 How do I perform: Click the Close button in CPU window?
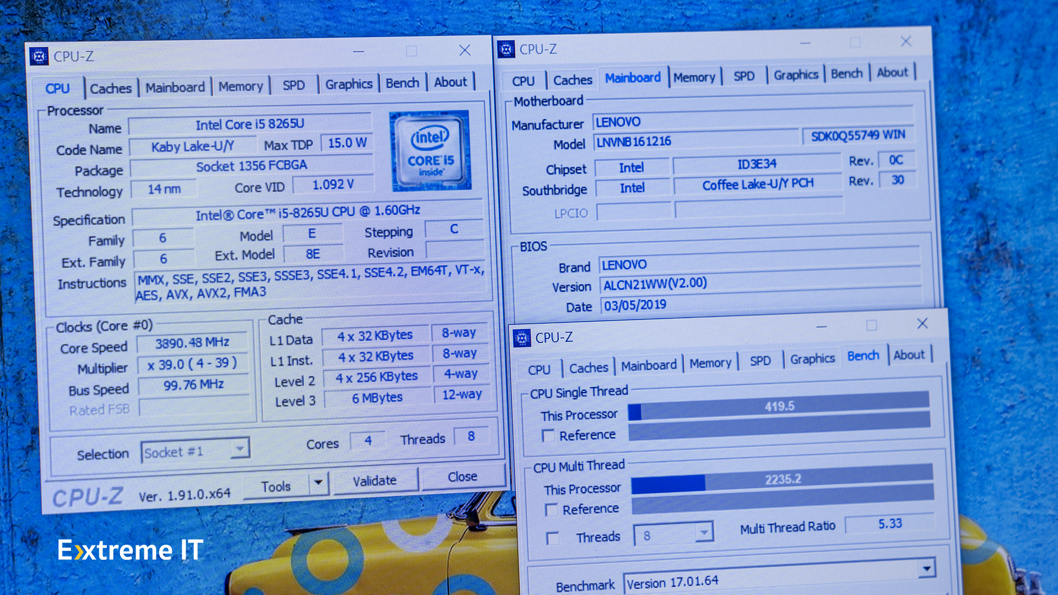[462, 477]
